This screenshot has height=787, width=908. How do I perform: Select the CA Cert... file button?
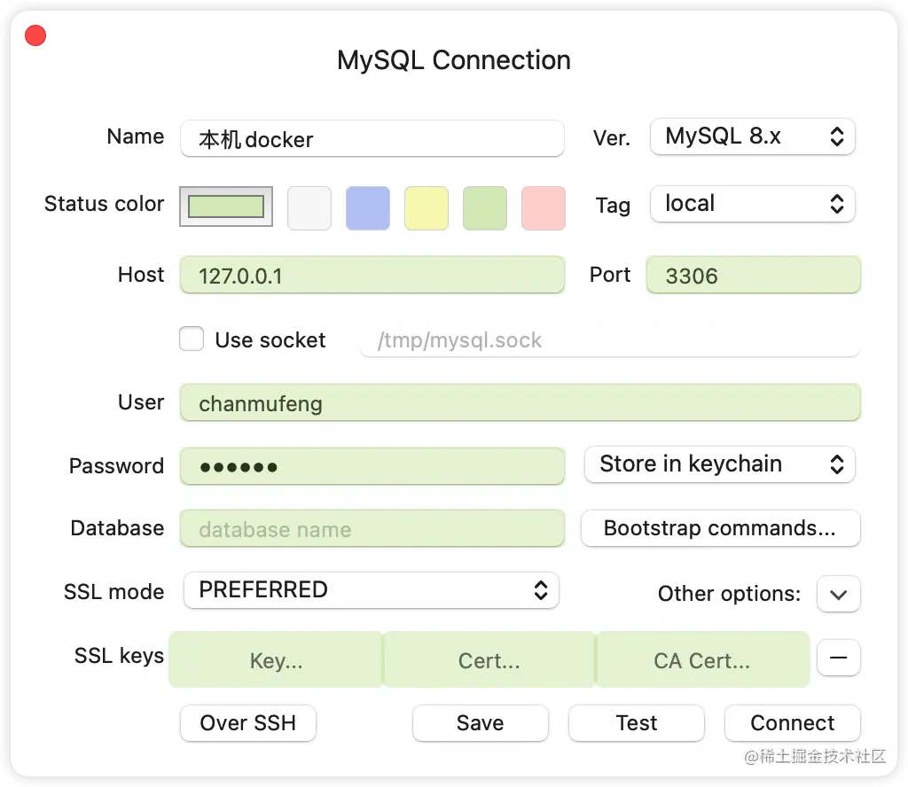702,659
